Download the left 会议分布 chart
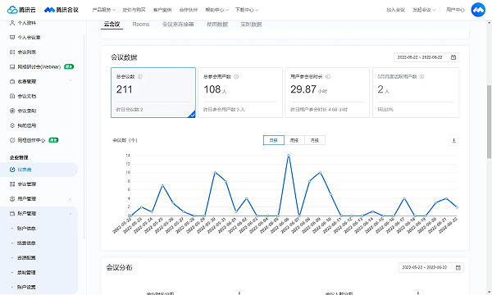This screenshot has width=492, height=295. (x=239, y=293)
